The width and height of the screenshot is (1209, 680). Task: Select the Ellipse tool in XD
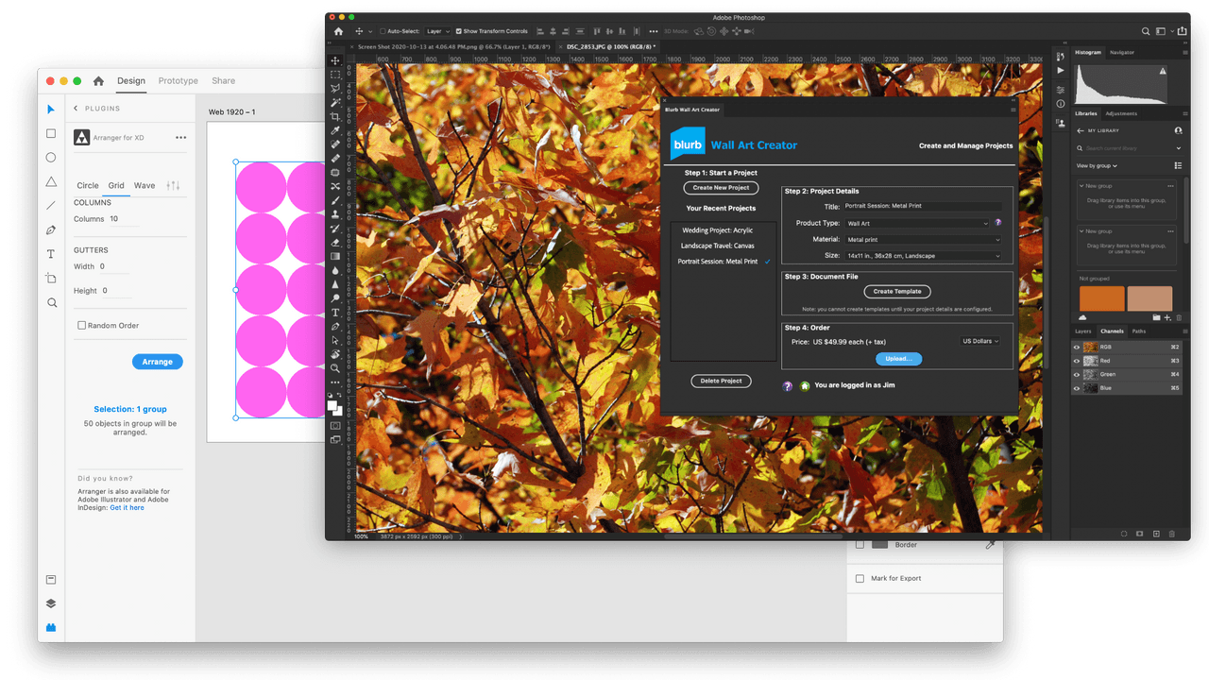(x=51, y=158)
